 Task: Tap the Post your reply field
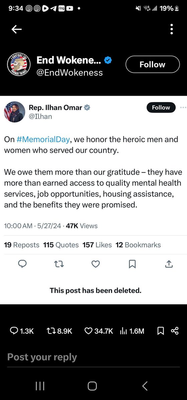click(93, 357)
